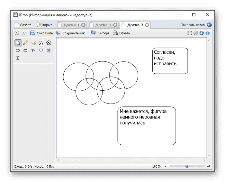Select the freehand scribble tool
The width and height of the screenshot is (225, 182).
[49, 42]
